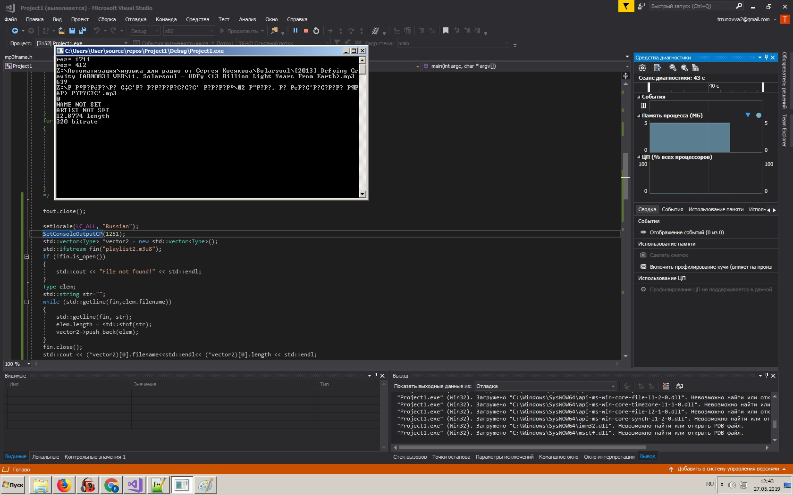The height and width of the screenshot is (495, 793).
Task: Pin the Output panel
Action: (767, 376)
